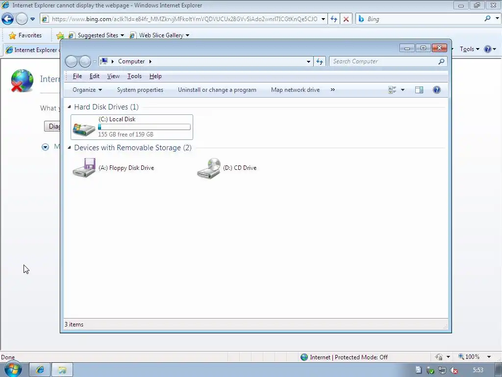Open the Web Slice Gallery dropdown
Screen dimensions: 502x377
(159, 35)
